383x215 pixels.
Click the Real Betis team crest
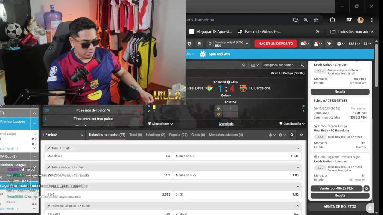coord(209,88)
